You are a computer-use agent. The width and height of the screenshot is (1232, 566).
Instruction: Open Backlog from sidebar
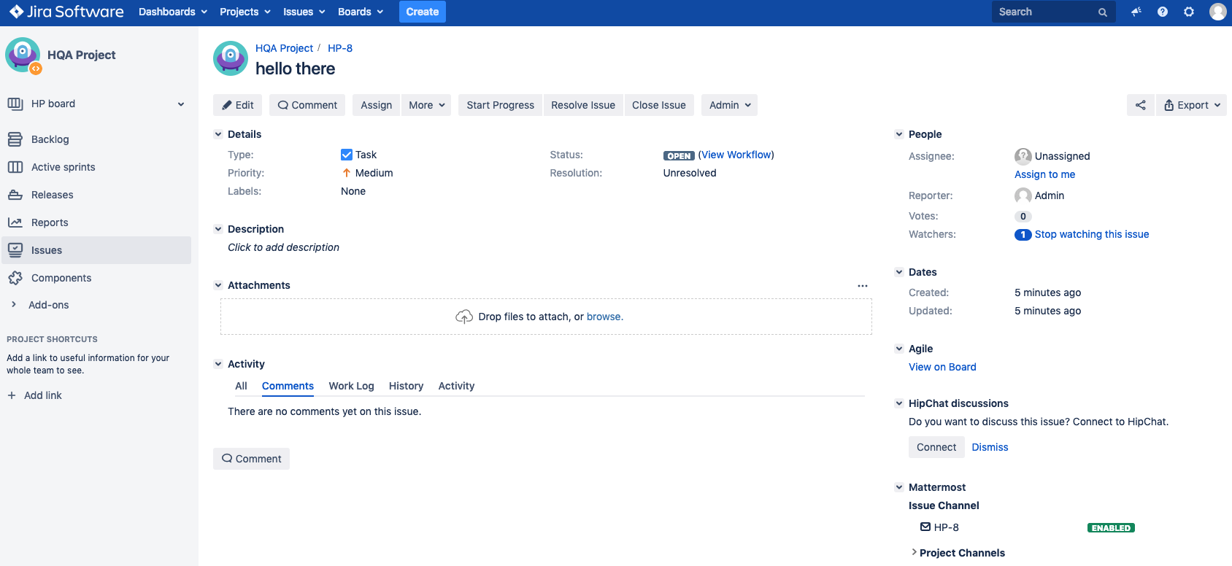tap(50, 139)
